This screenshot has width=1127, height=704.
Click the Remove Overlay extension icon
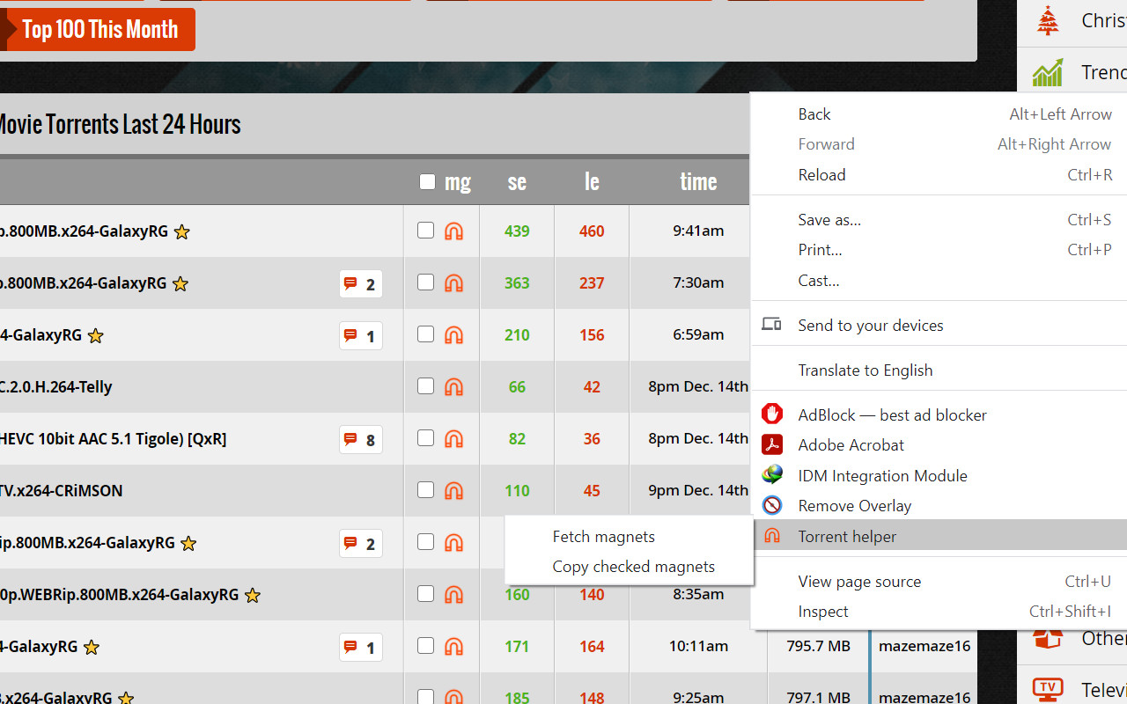point(772,505)
